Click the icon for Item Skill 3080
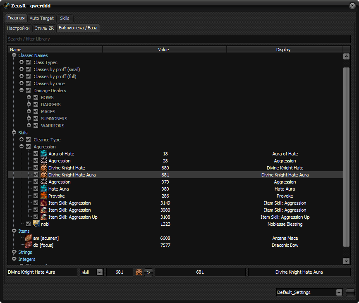359x303 pixels. click(44, 210)
